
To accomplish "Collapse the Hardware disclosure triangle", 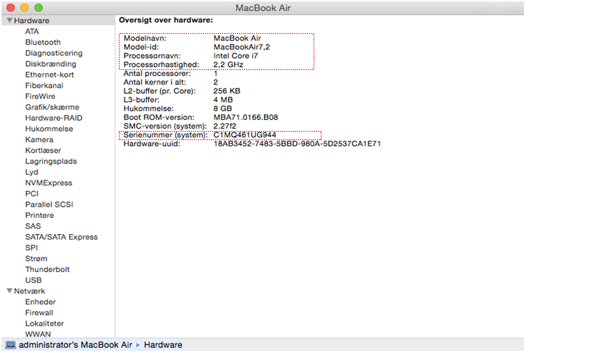I will coord(9,21).
